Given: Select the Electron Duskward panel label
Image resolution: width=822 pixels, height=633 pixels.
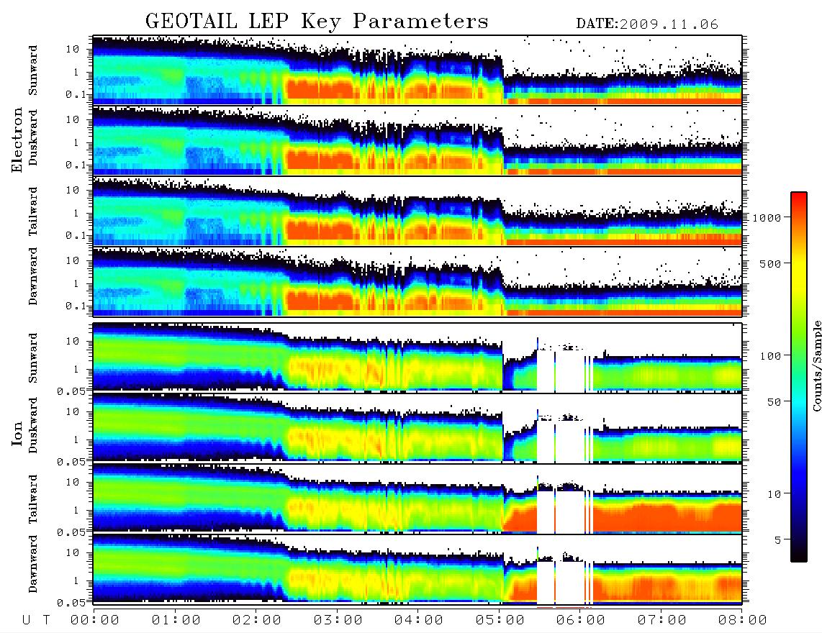Looking at the screenshot, I should coord(33,138).
